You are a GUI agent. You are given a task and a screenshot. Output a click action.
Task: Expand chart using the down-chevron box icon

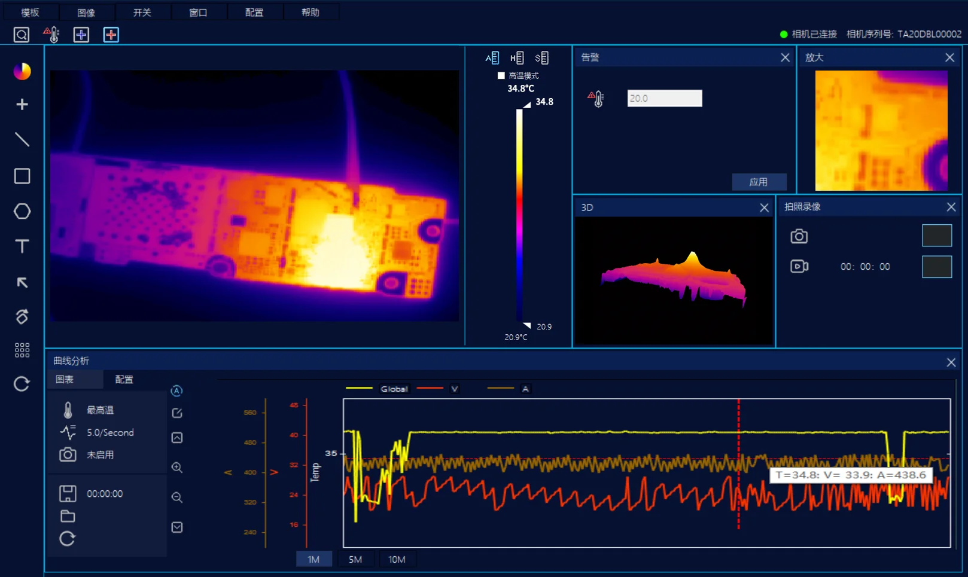tap(177, 527)
